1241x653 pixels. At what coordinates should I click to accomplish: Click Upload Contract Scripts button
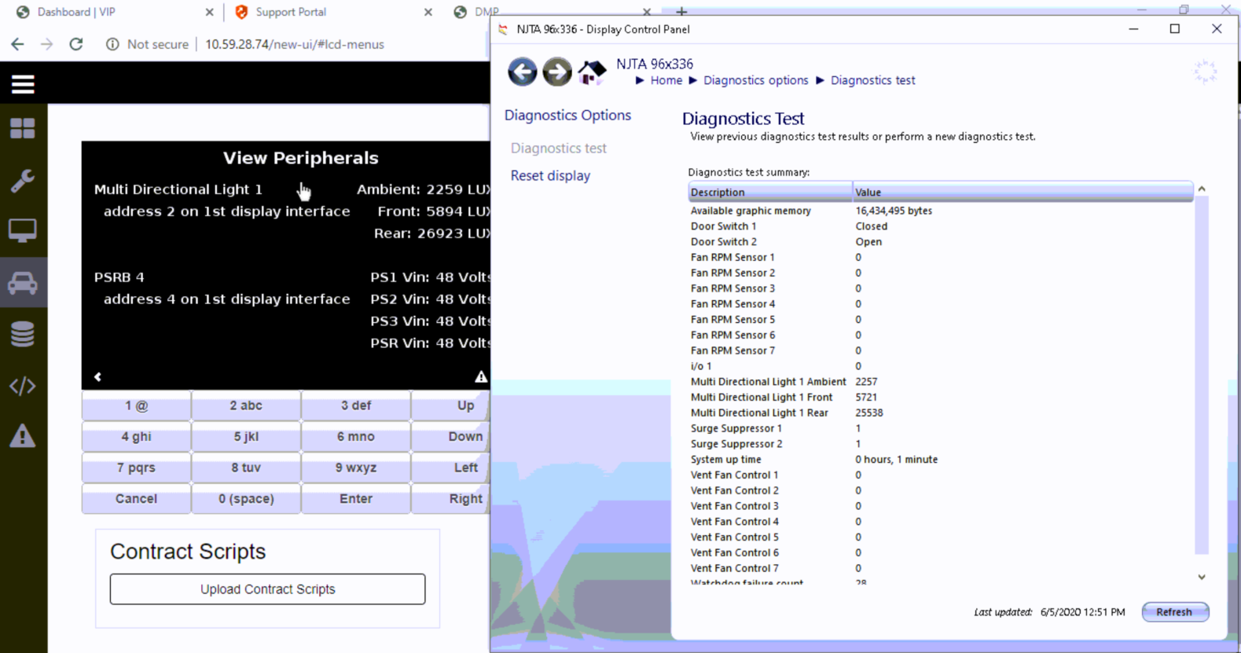point(267,589)
